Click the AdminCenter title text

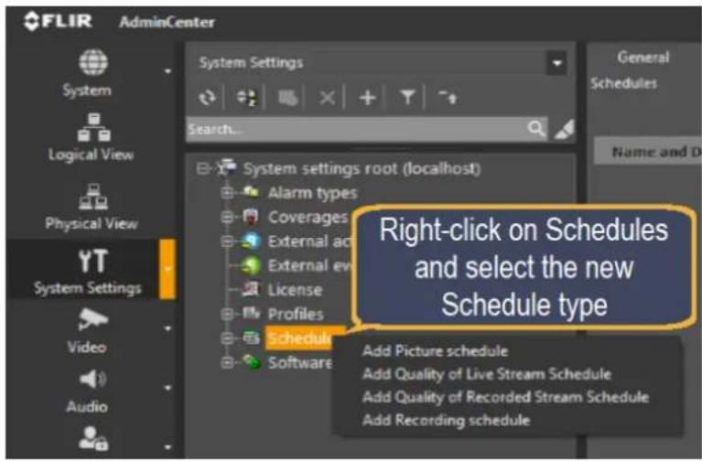[x=167, y=22]
